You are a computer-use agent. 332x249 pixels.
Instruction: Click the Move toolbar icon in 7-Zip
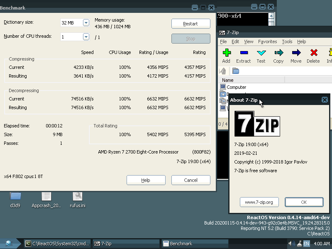(296, 56)
